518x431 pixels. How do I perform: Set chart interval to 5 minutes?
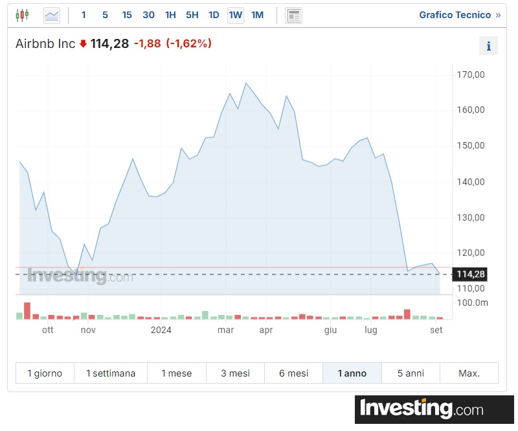point(105,15)
